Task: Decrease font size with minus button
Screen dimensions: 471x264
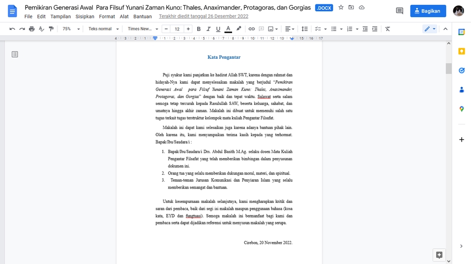Action: pyautogui.click(x=166, y=29)
